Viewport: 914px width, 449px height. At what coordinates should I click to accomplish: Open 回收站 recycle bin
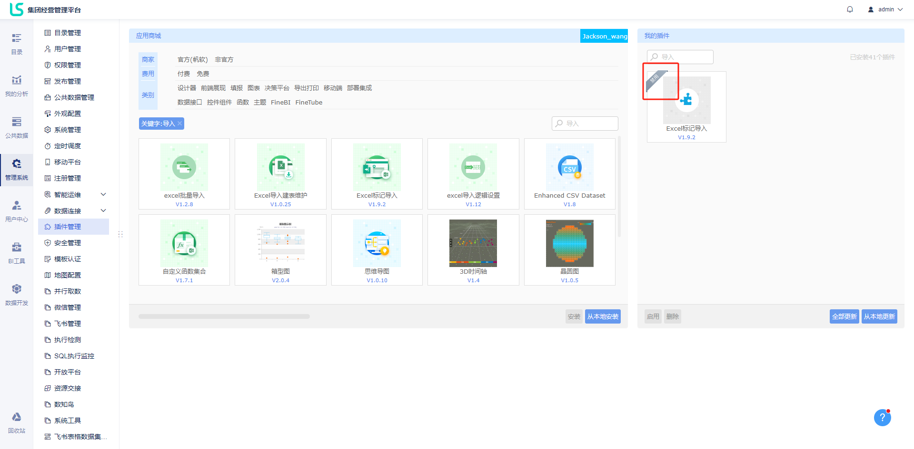tap(17, 422)
